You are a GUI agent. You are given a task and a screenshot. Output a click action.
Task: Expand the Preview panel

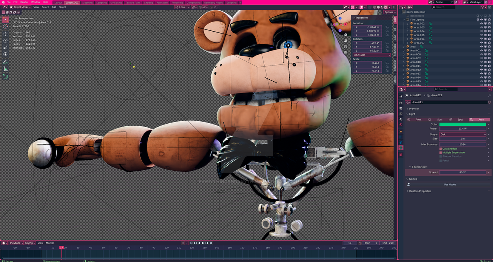pyautogui.click(x=414, y=109)
